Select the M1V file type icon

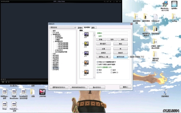[x=86, y=72]
